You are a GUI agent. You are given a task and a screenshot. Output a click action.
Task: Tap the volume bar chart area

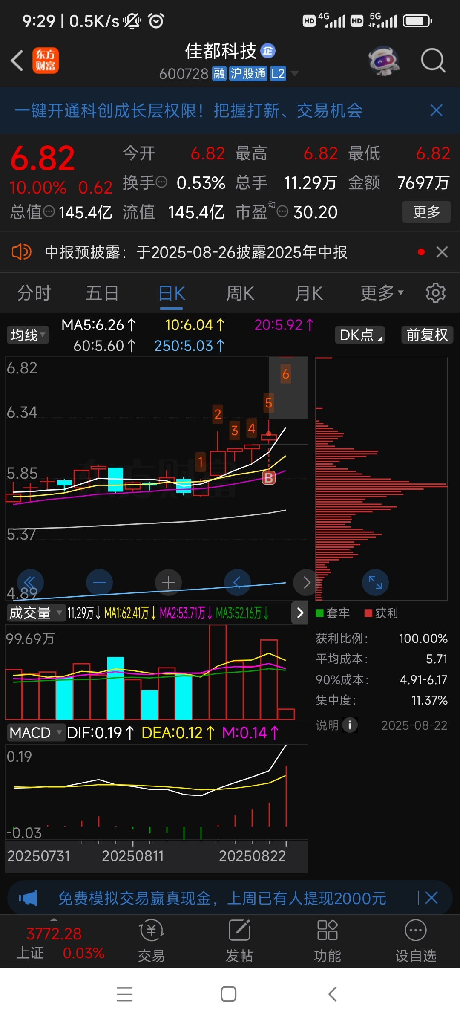tap(156, 672)
